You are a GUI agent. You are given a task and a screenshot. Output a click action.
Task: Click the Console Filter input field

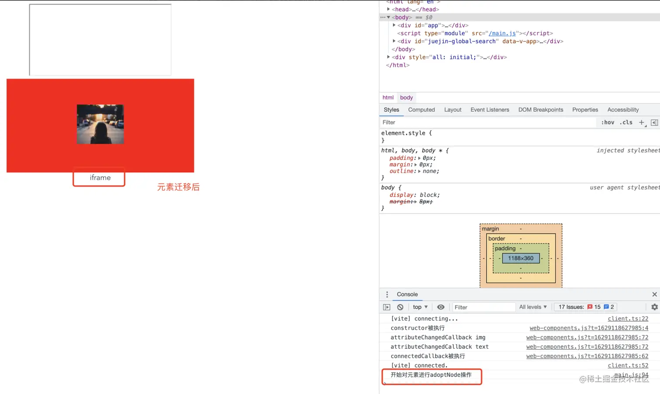pyautogui.click(x=484, y=307)
